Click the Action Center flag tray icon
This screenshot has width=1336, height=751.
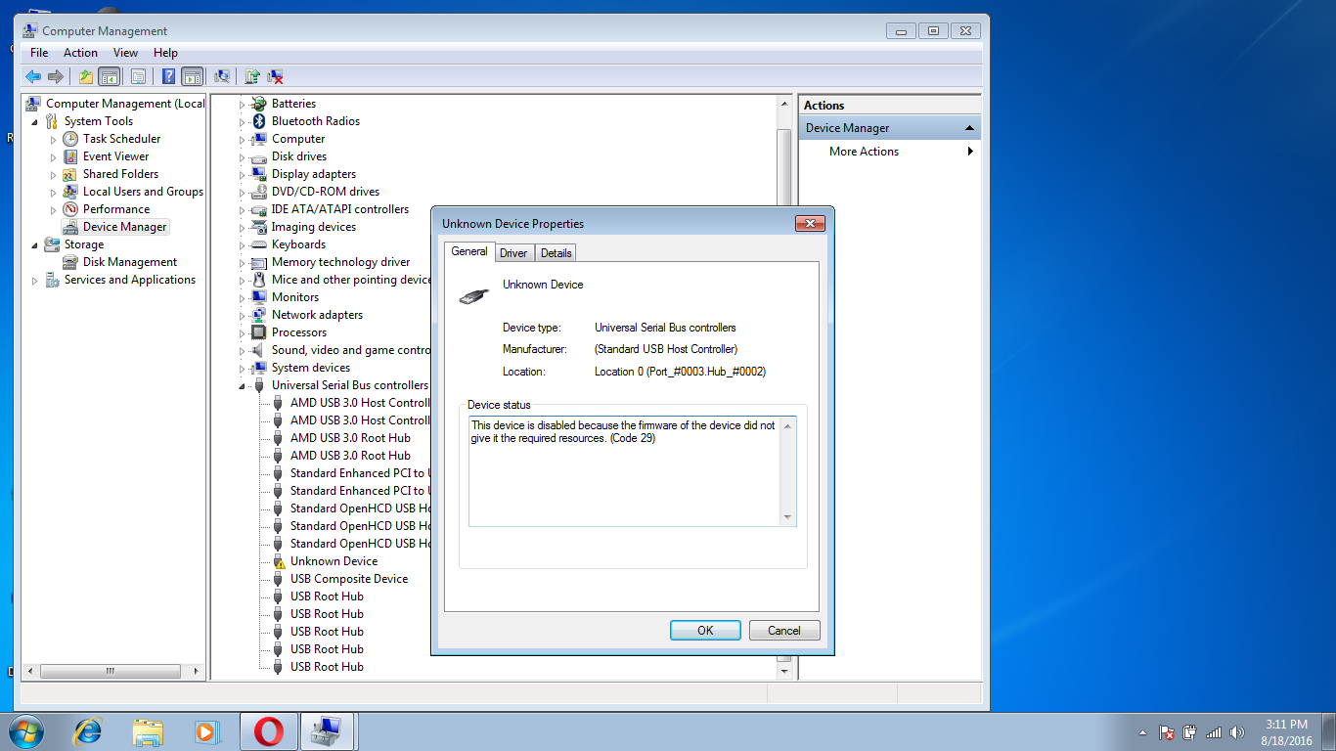coord(1167,732)
